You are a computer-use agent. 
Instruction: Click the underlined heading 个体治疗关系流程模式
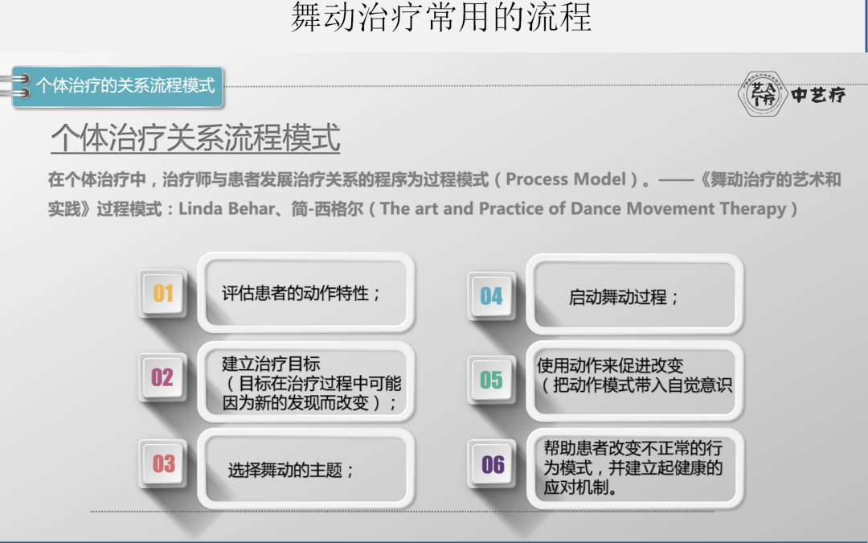tap(195, 138)
